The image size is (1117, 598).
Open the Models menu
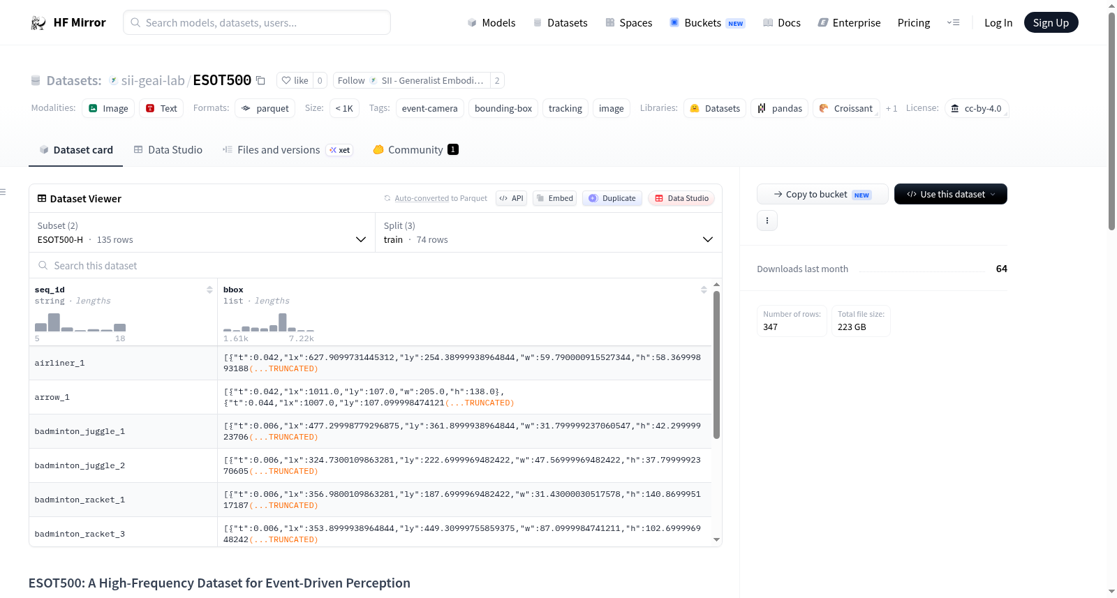tap(491, 23)
